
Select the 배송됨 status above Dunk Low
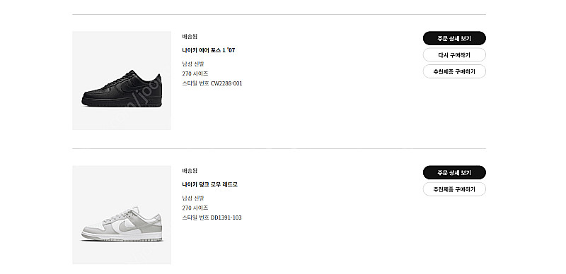190,171
